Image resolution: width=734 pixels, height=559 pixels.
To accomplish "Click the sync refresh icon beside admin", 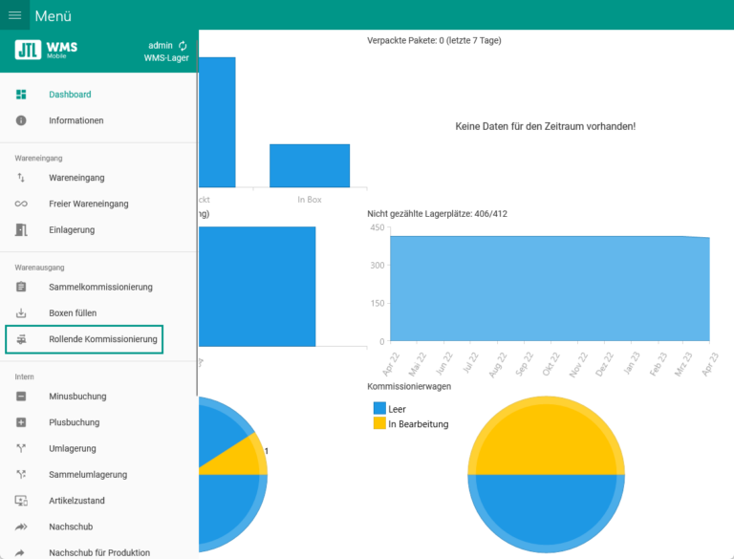I will 183,45.
